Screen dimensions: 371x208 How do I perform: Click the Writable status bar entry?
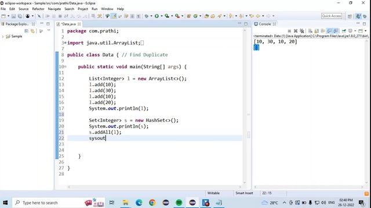pyautogui.click(x=213, y=193)
